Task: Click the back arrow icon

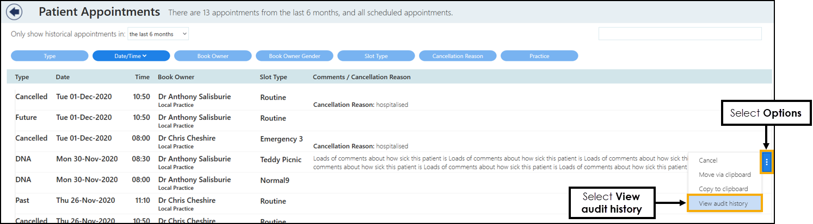Action: pyautogui.click(x=15, y=11)
